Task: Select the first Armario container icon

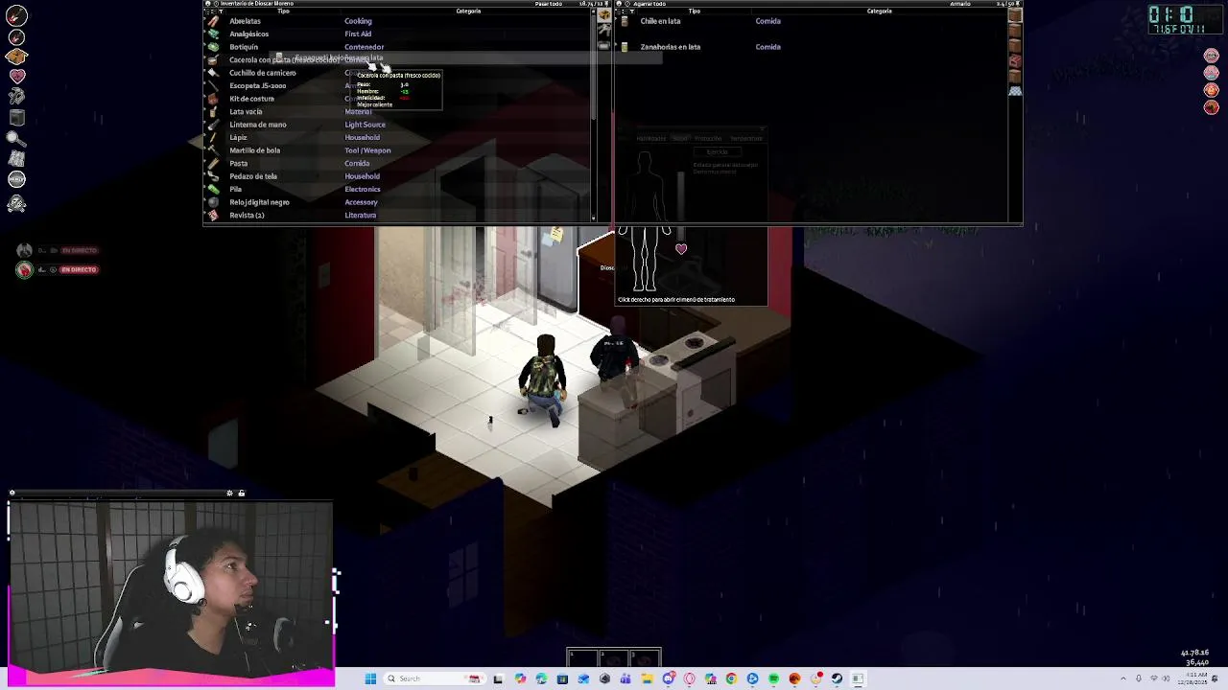Action: (1015, 16)
